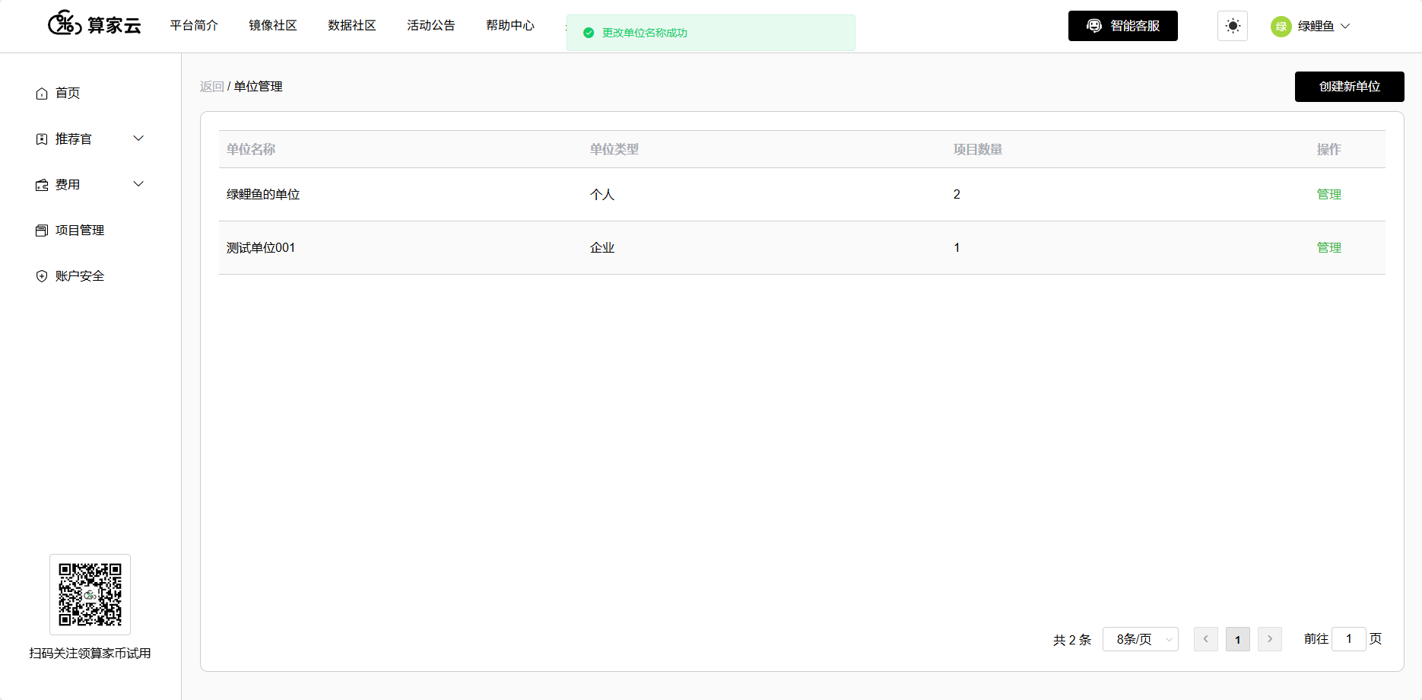This screenshot has width=1422, height=700.
Task: Toggle the light/dark theme sun icon
Action: tap(1233, 26)
